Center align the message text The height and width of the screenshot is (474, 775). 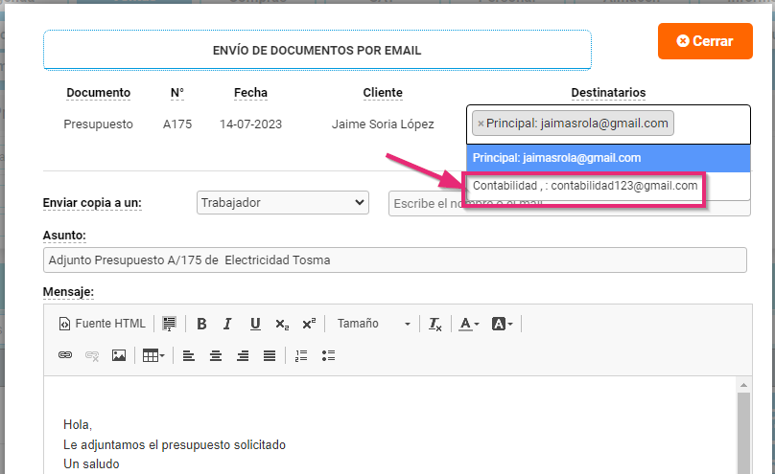(216, 355)
